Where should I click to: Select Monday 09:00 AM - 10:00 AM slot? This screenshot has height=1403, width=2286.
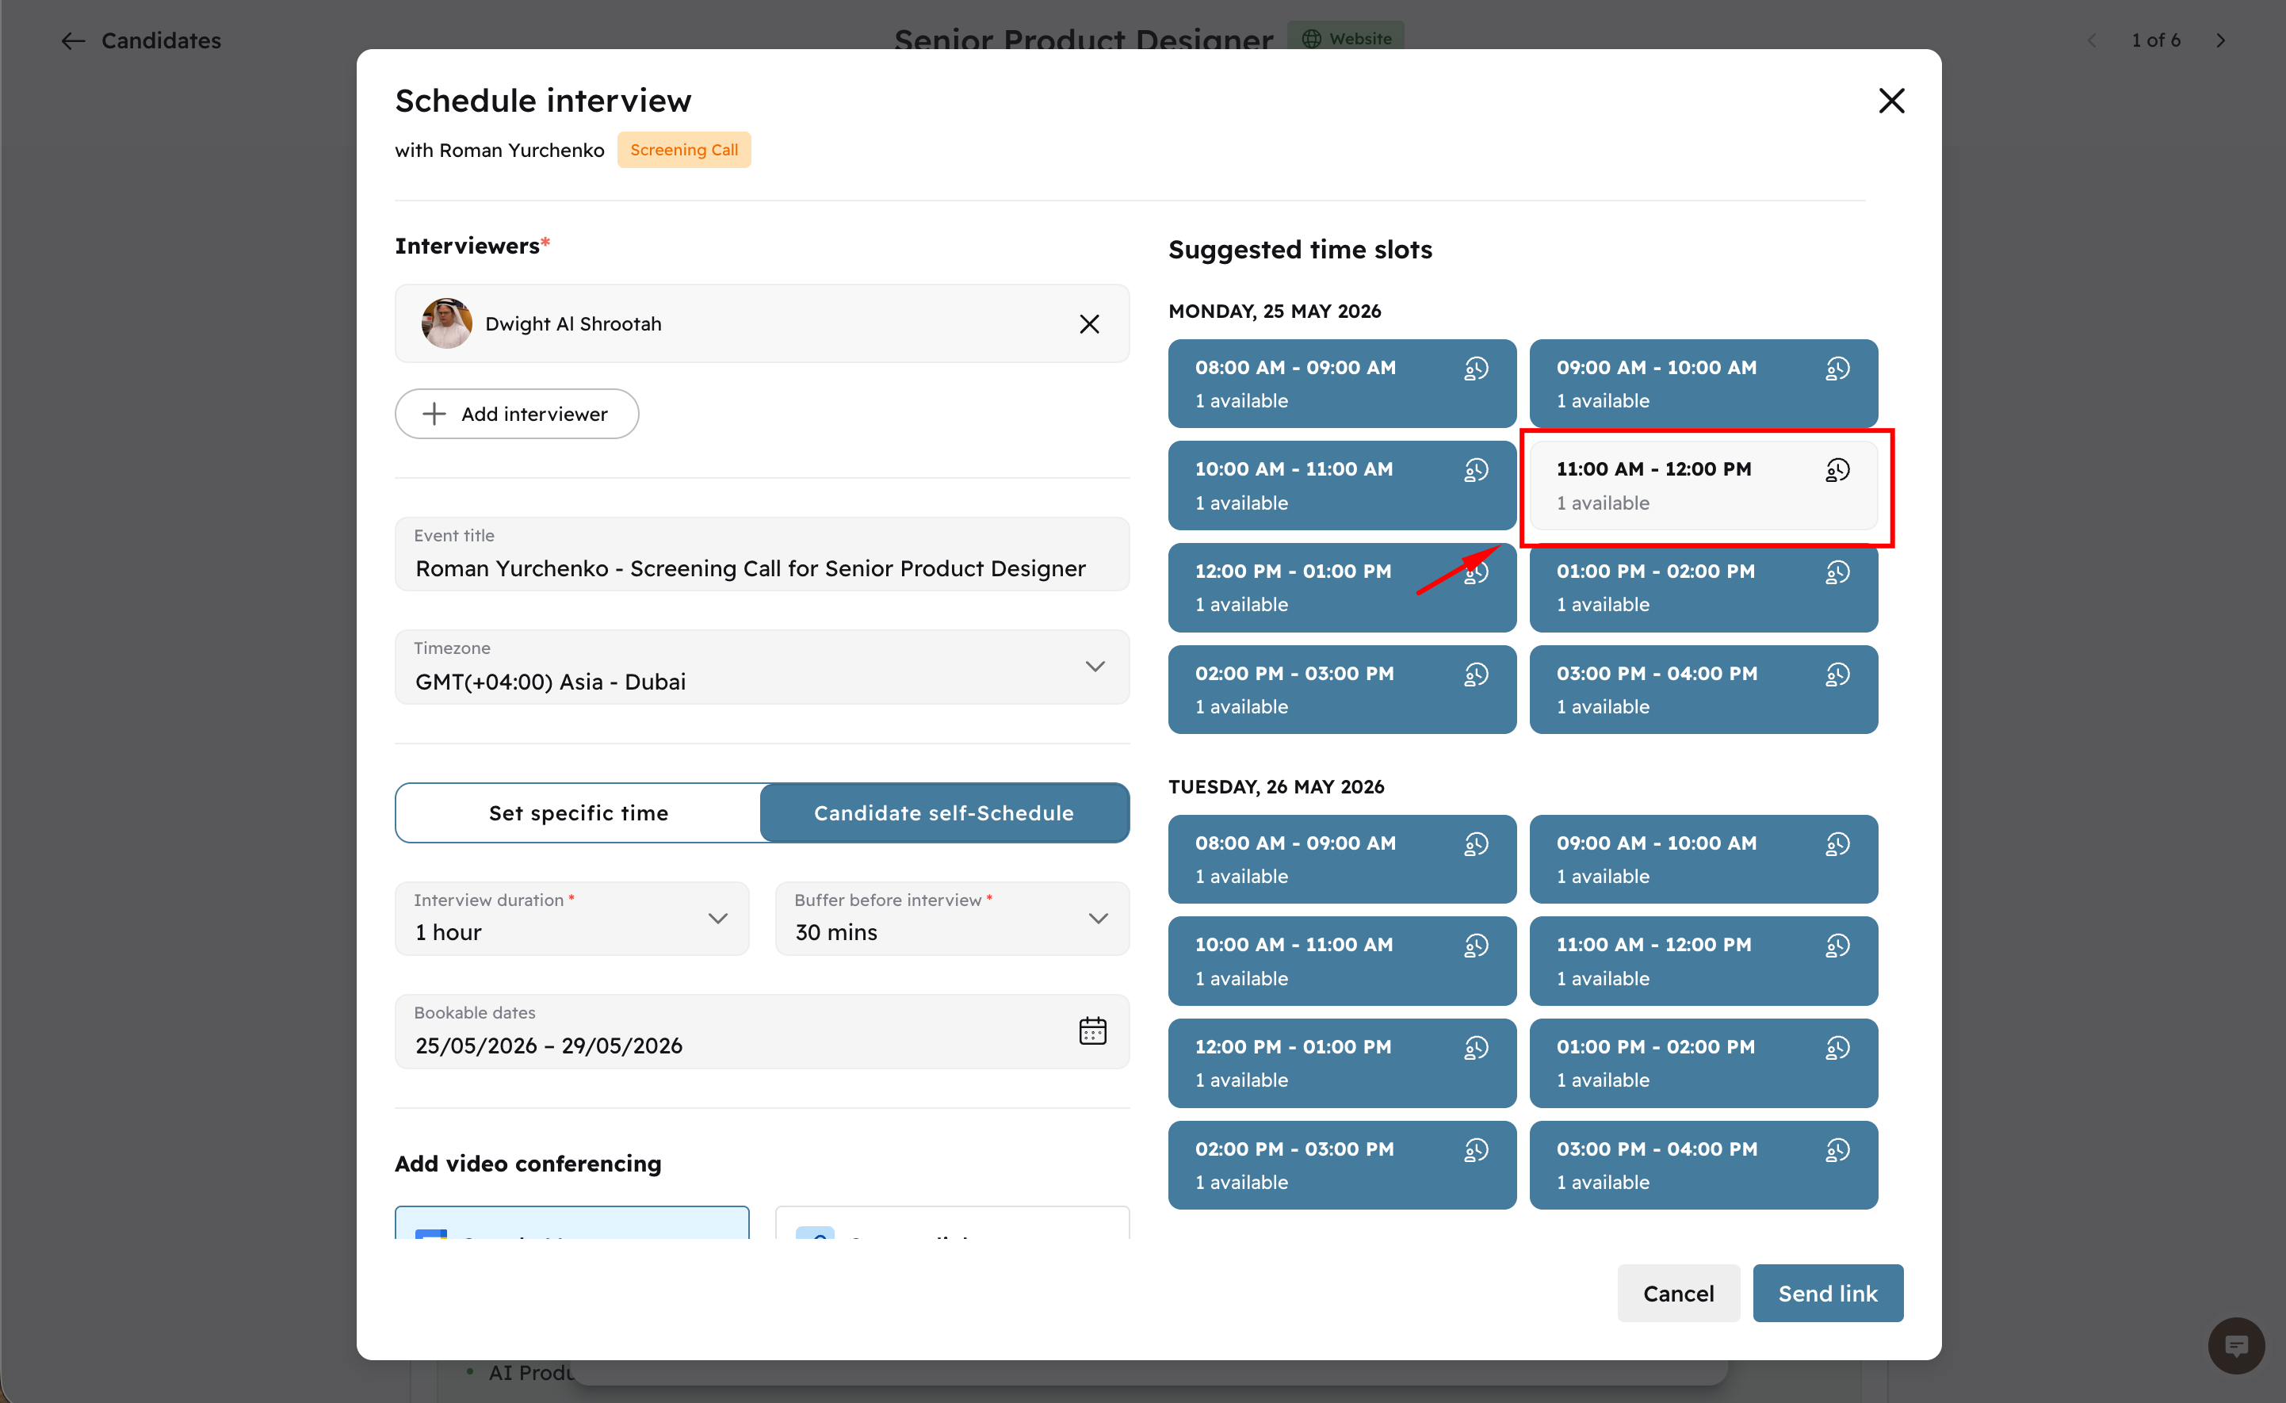(1703, 383)
